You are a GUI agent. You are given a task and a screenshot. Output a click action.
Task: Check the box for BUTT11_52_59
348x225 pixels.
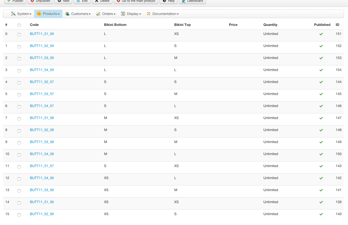[19, 47]
